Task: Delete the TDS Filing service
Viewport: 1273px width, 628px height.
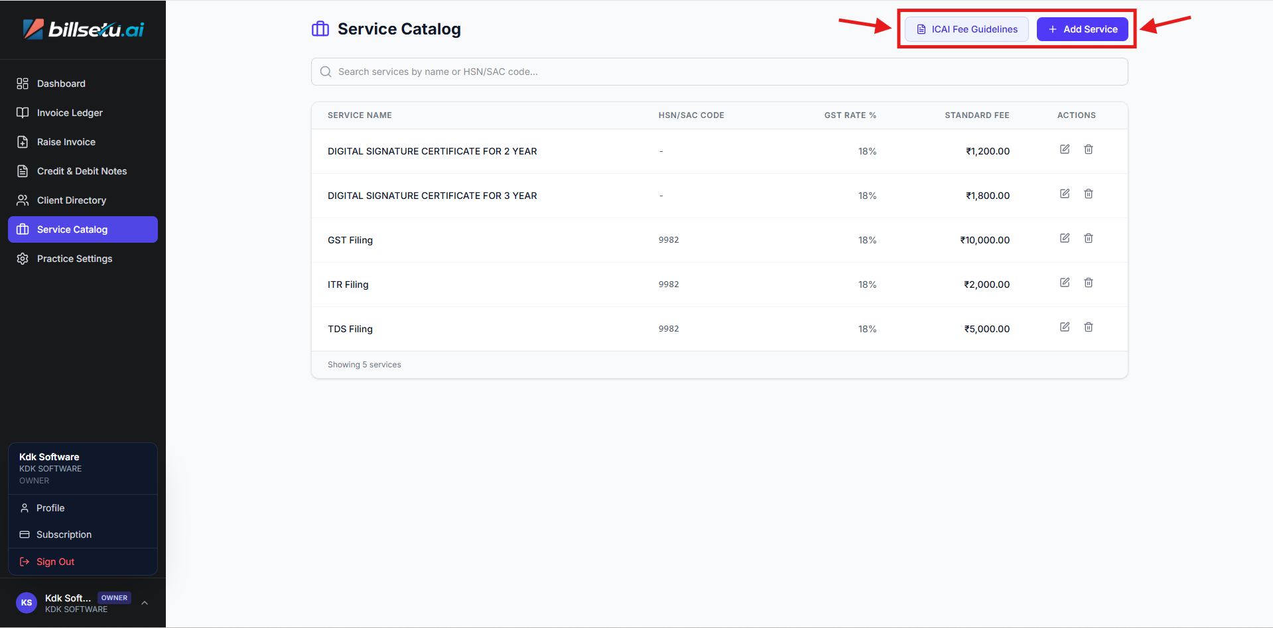Action: pyautogui.click(x=1088, y=327)
